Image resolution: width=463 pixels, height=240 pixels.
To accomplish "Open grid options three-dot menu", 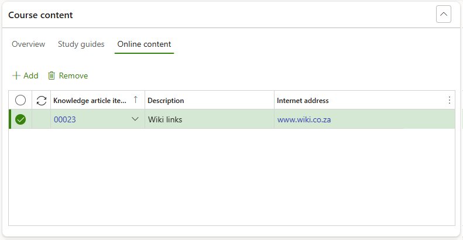I will point(449,100).
